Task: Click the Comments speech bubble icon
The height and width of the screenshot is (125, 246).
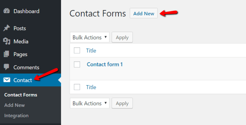Action: pos(7,67)
